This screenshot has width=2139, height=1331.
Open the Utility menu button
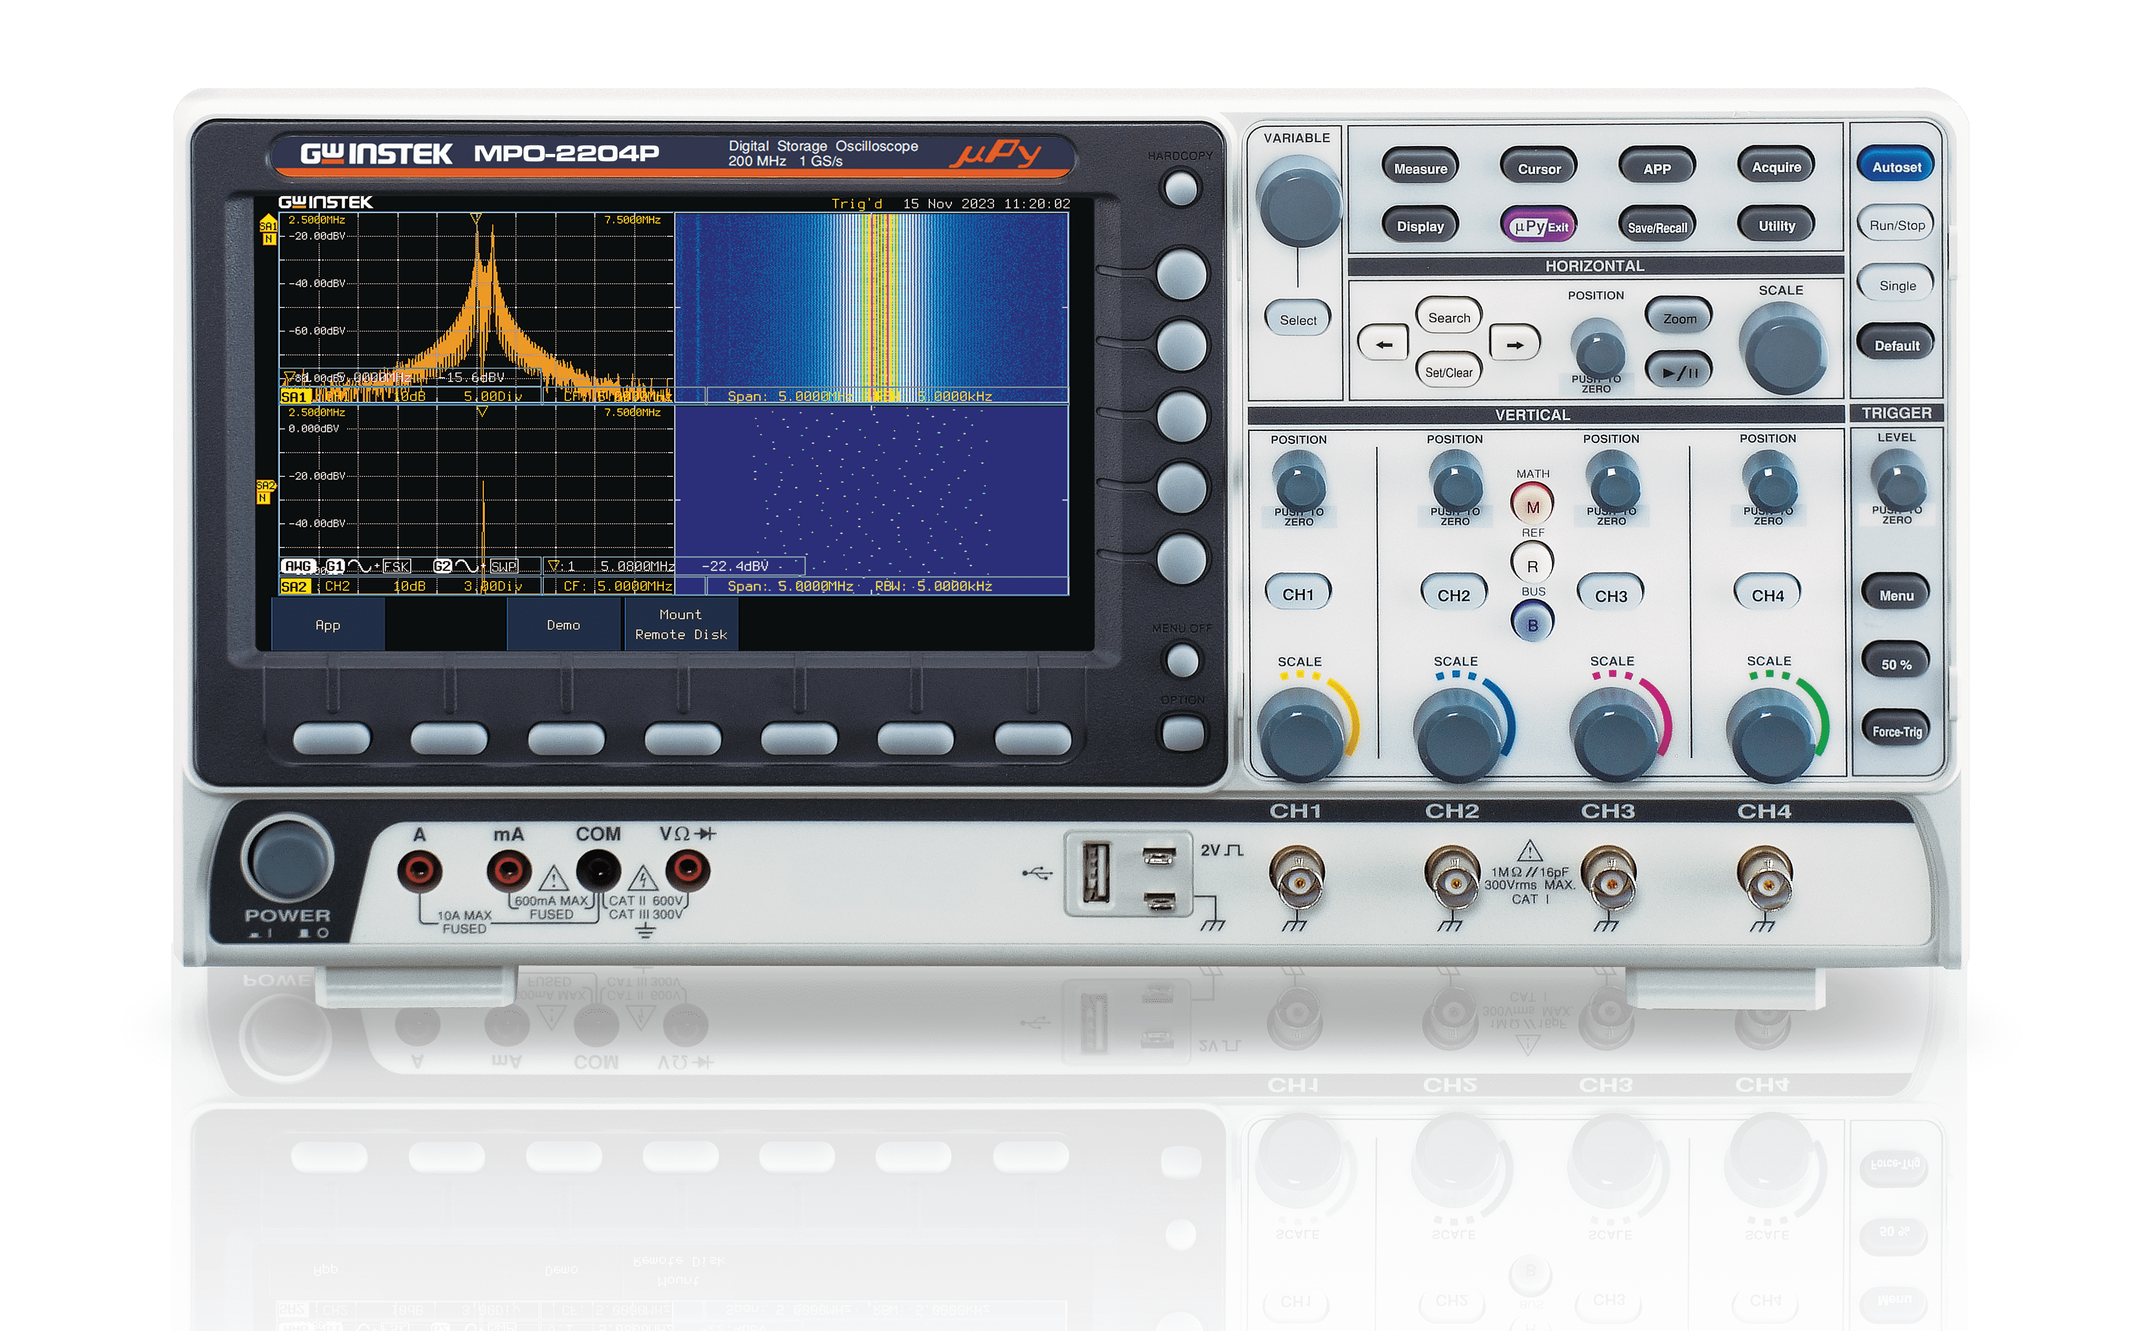[x=1776, y=226]
